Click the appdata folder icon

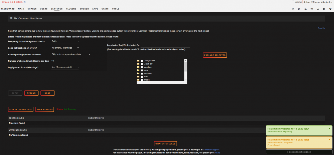138,67
